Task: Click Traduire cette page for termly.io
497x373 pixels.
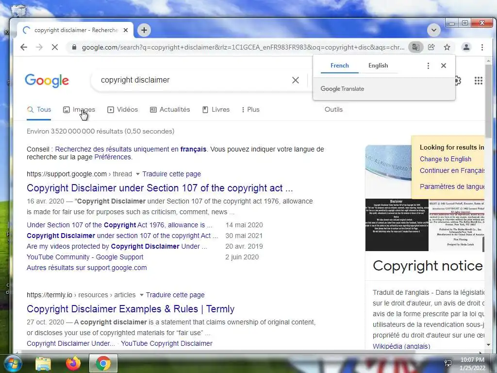Action: (175, 295)
